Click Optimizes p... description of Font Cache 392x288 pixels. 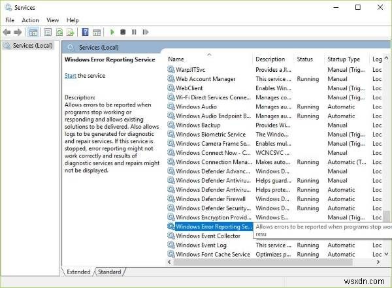click(273, 254)
